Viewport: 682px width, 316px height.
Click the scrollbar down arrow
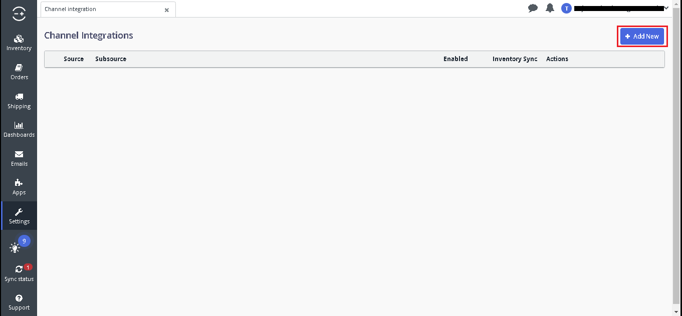(677, 311)
